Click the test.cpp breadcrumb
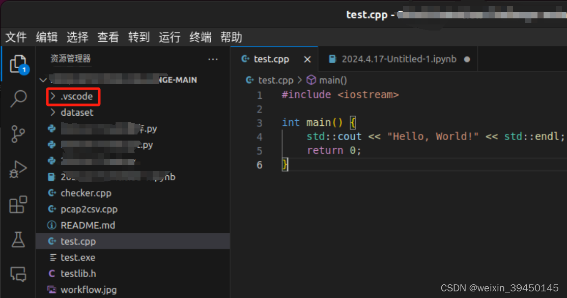 274,80
